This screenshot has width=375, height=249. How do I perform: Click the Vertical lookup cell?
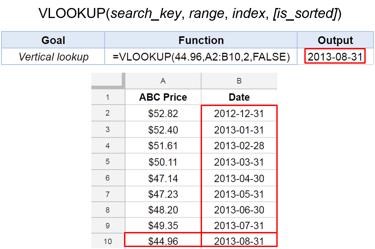(53, 57)
